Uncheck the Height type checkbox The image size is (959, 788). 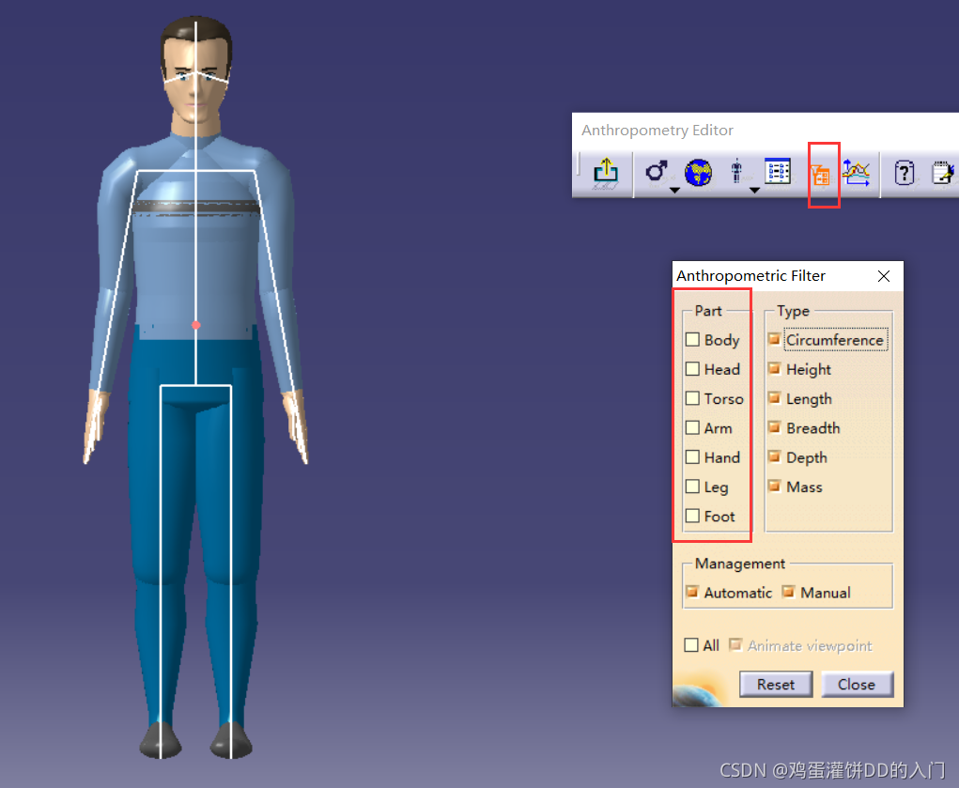(774, 368)
